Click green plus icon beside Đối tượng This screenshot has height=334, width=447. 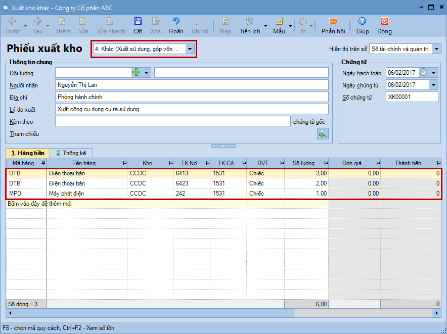point(136,73)
